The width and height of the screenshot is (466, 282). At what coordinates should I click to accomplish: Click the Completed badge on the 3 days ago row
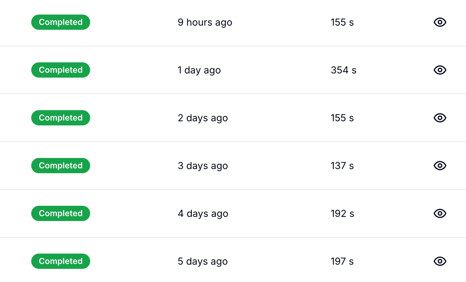pyautogui.click(x=61, y=166)
